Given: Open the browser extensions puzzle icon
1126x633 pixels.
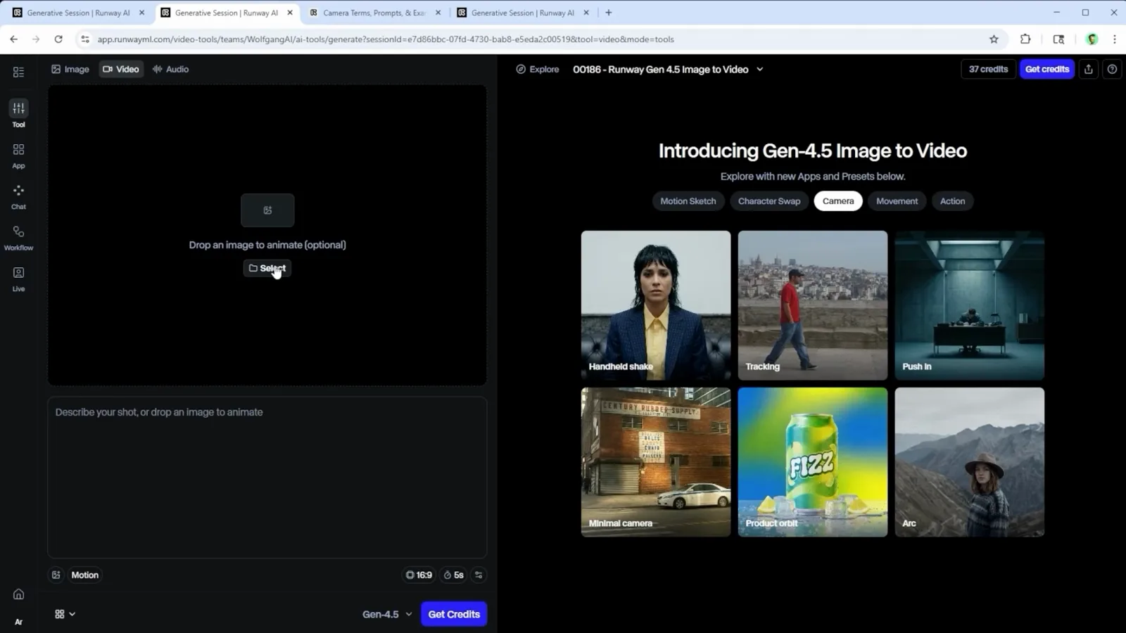Looking at the screenshot, I should [1025, 39].
